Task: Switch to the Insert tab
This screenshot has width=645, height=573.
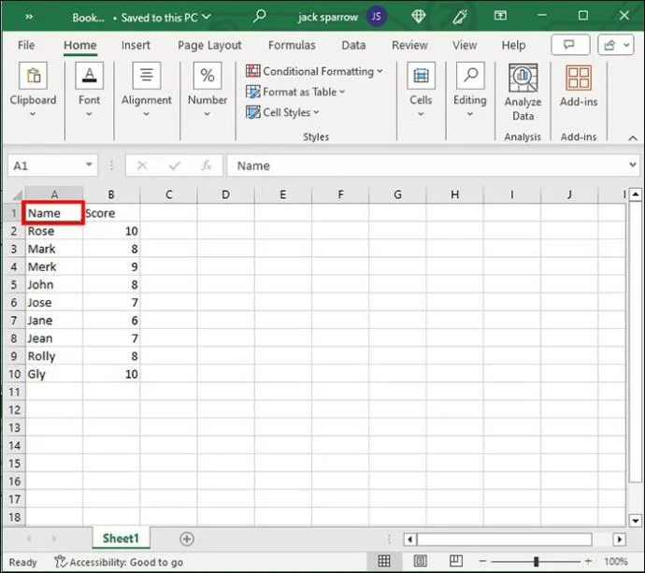Action: pyautogui.click(x=136, y=45)
